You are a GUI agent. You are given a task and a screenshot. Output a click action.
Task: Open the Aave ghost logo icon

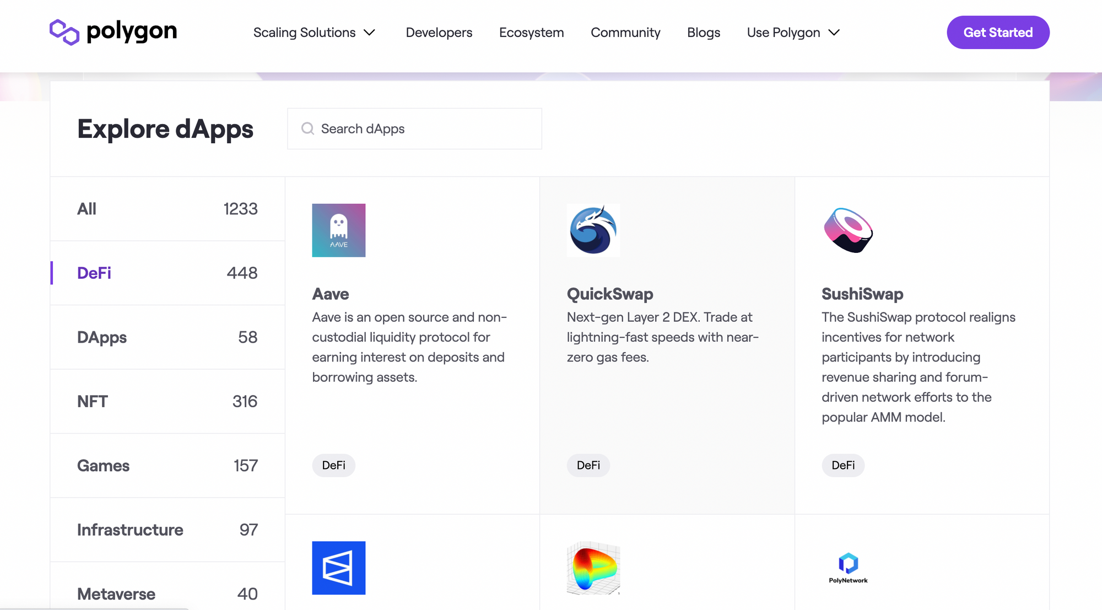point(338,230)
